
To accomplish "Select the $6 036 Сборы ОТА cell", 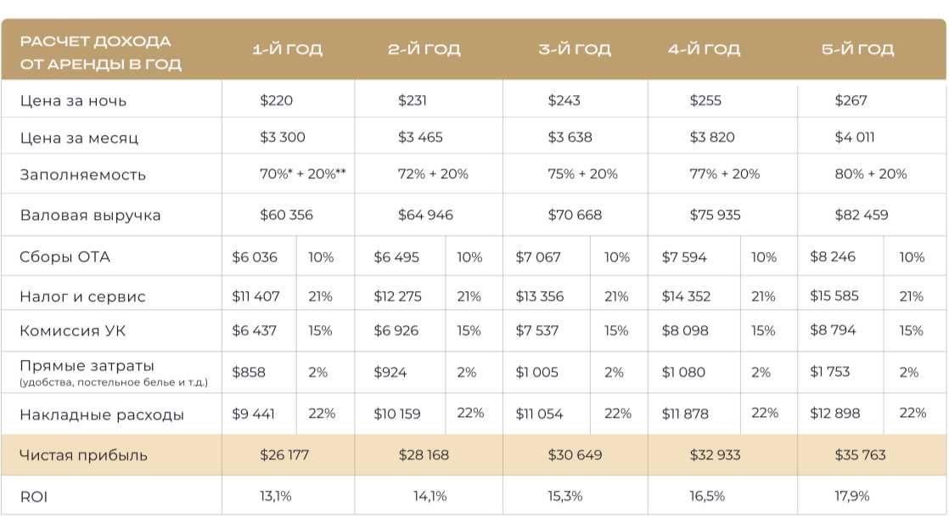I will coord(255,256).
